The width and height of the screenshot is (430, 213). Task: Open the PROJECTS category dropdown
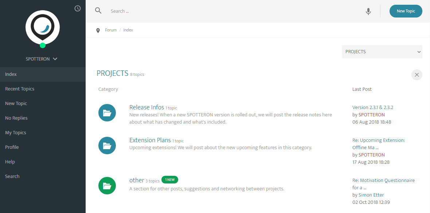[382, 52]
